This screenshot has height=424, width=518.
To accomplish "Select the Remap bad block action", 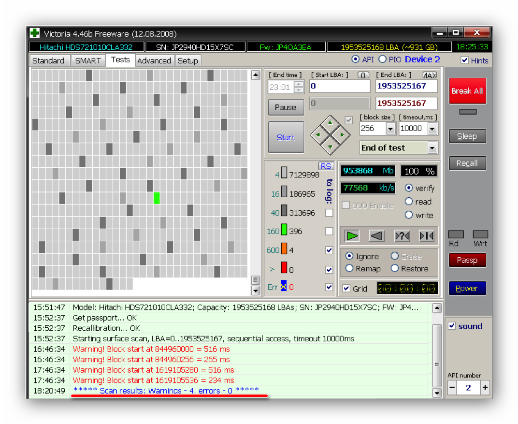I will tap(349, 268).
